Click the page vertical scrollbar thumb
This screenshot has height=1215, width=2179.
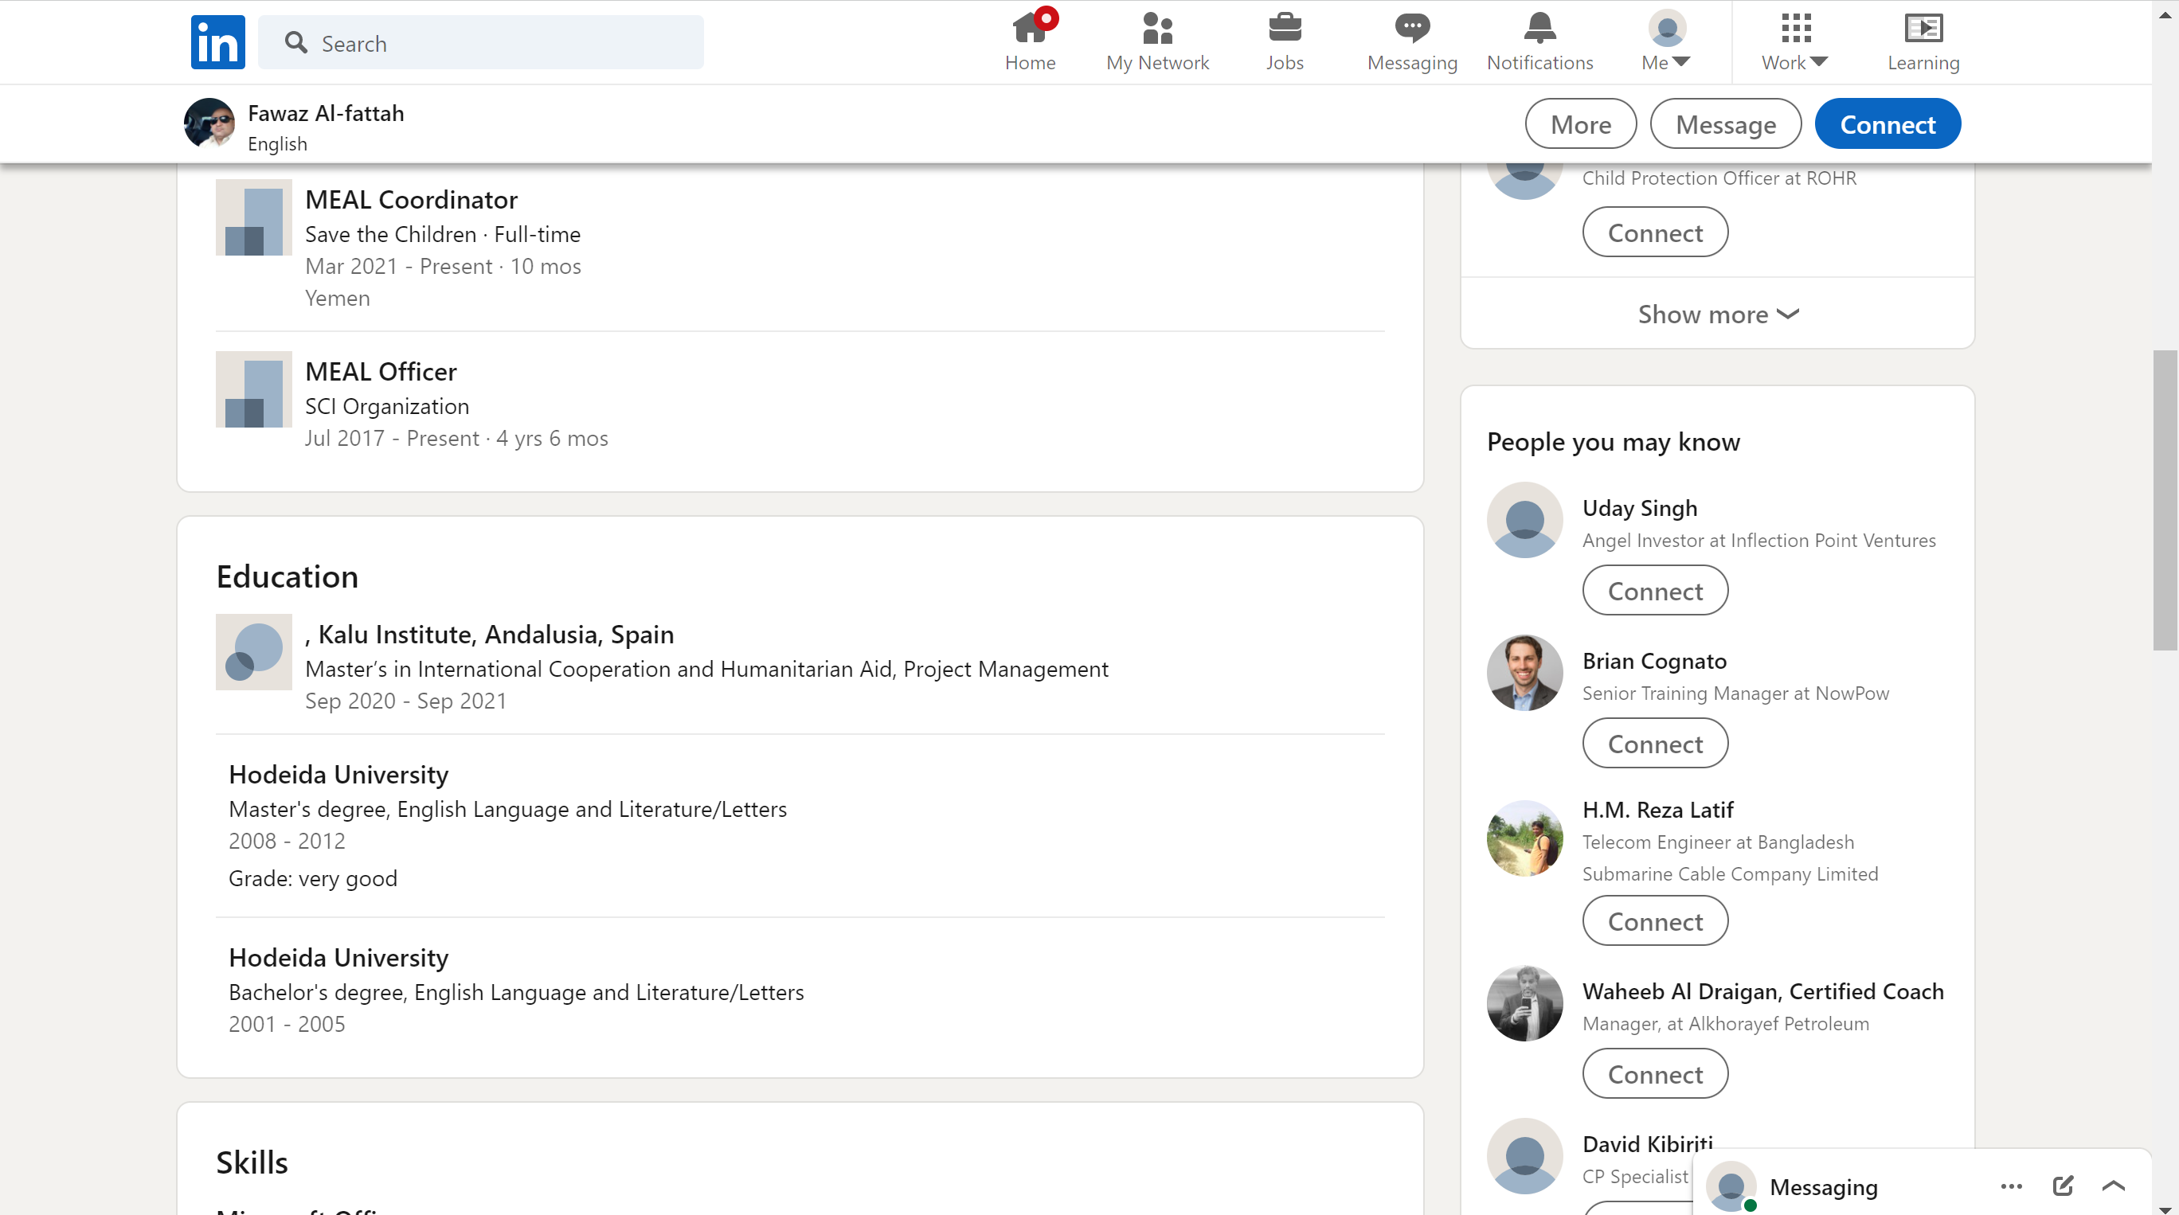click(2165, 499)
